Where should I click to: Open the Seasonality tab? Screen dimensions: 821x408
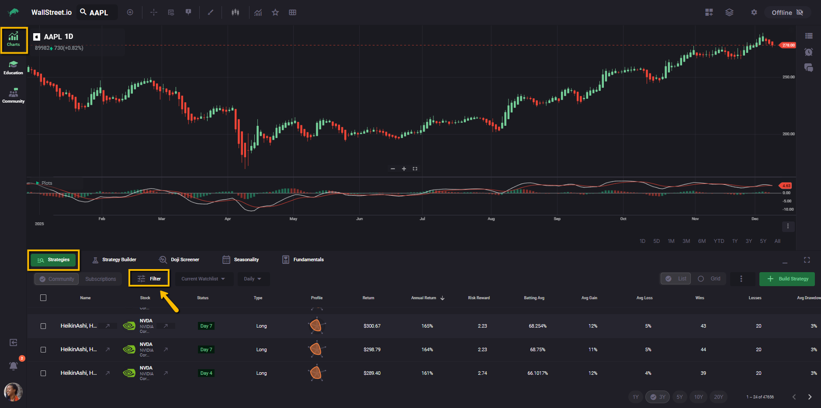tap(241, 260)
